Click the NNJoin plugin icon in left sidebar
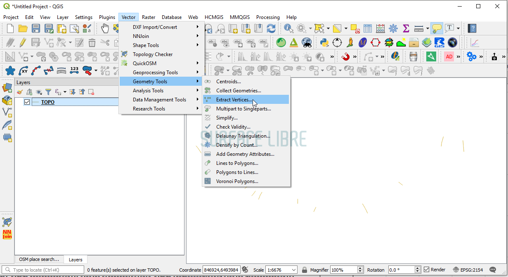The image size is (508, 277). pyautogui.click(x=7, y=234)
